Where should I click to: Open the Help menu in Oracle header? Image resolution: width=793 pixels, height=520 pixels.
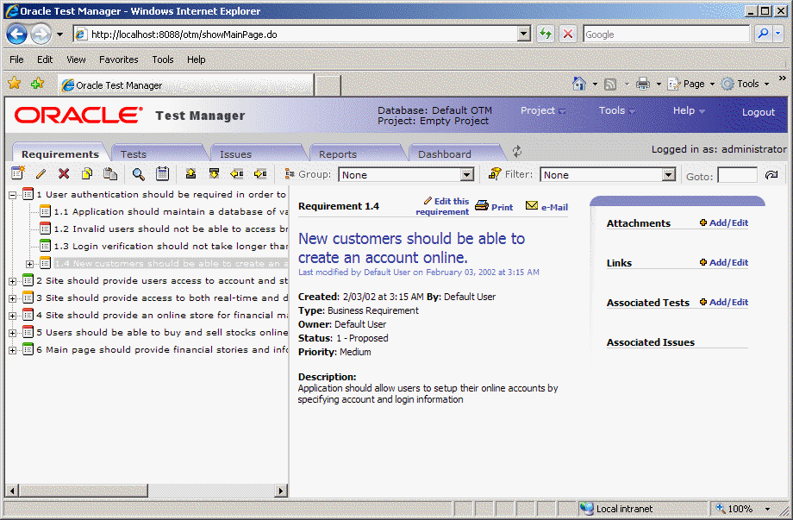click(689, 110)
